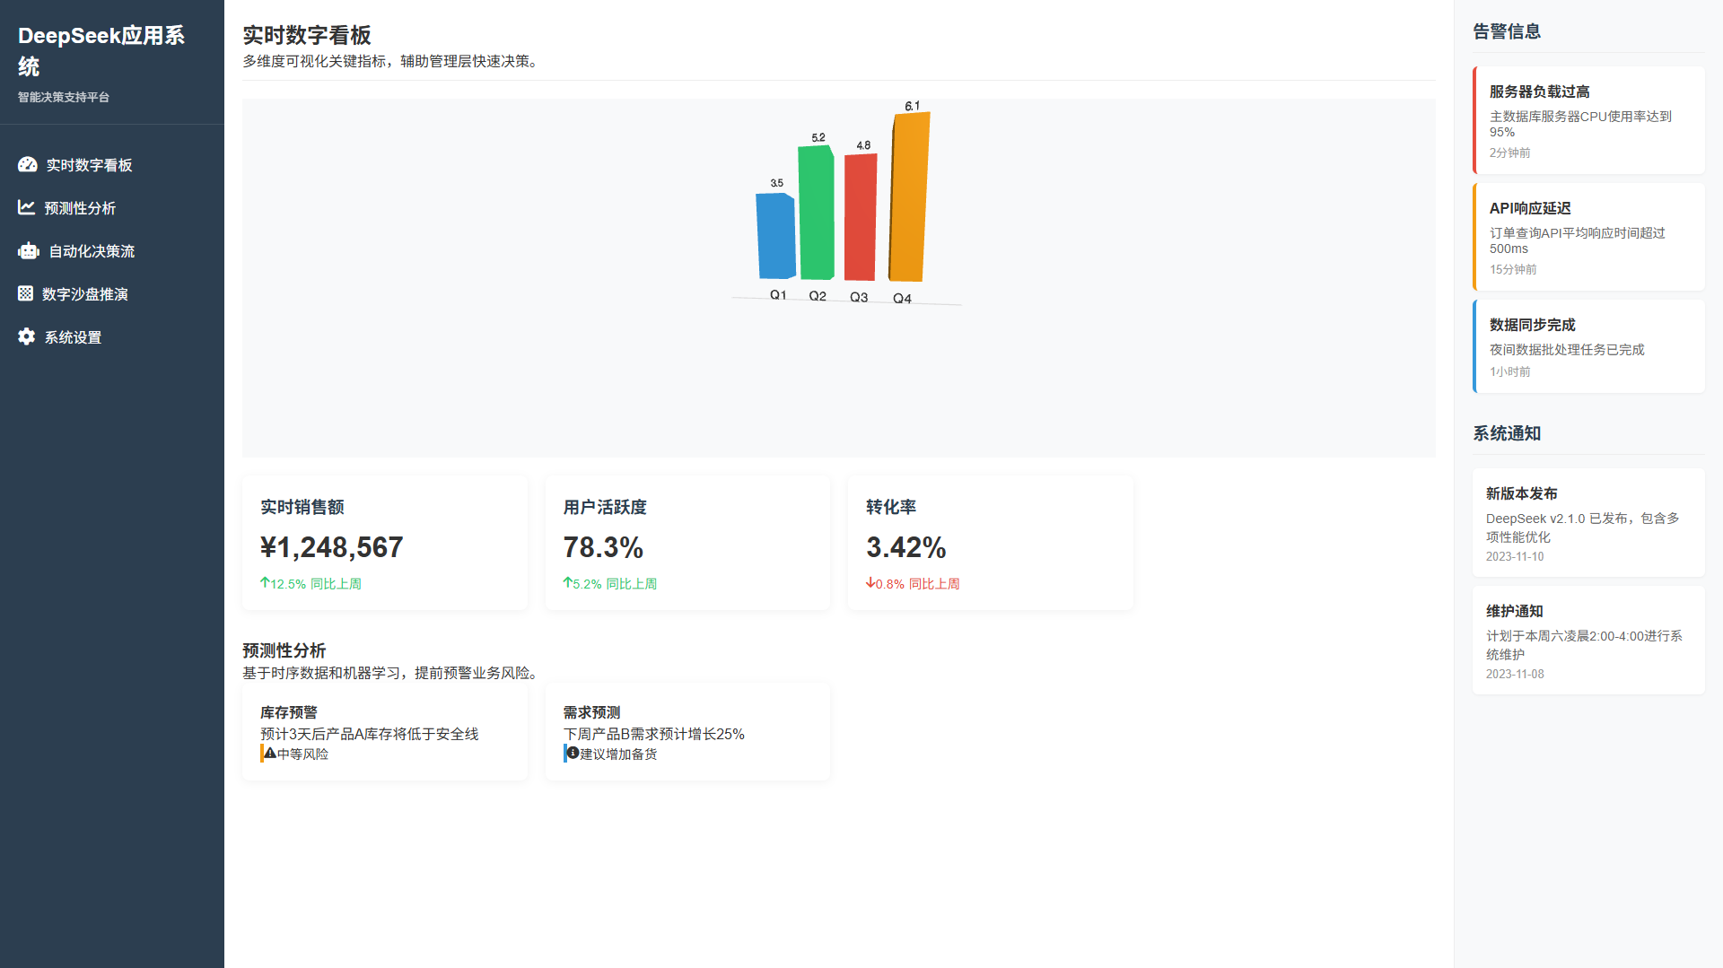Open the 新版本发布 notification
The image size is (1723, 968).
click(x=1588, y=522)
